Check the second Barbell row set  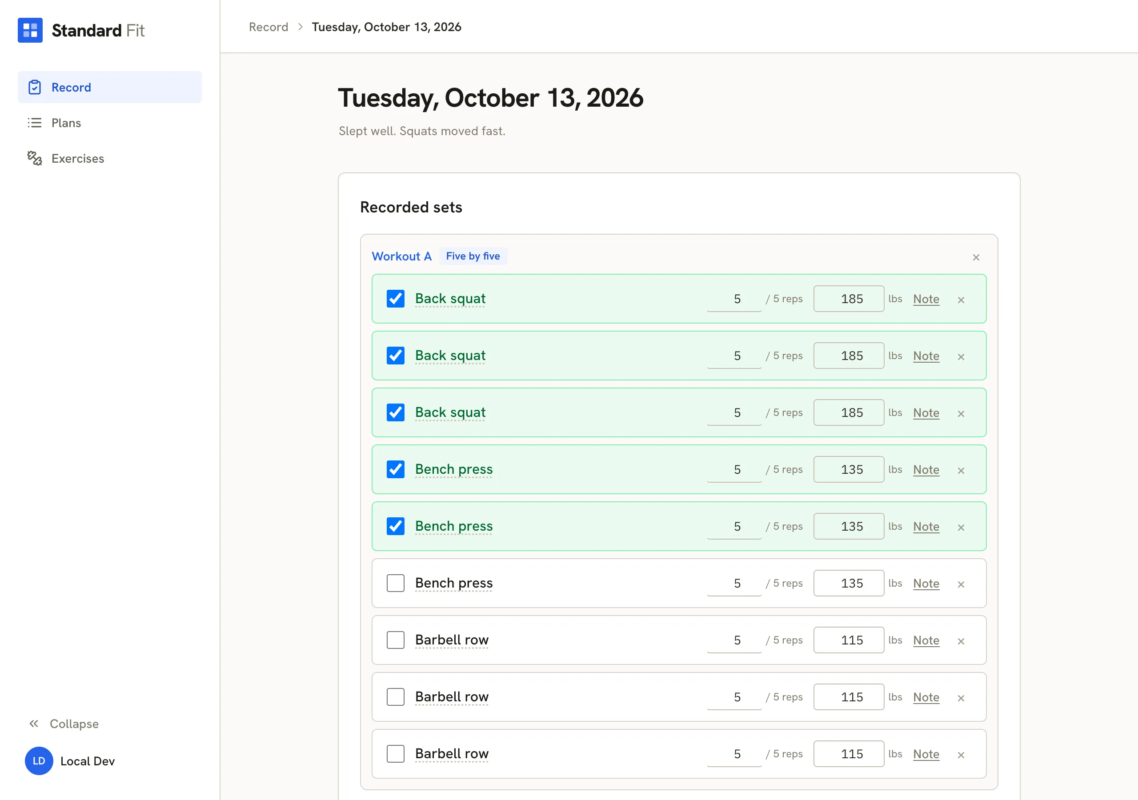point(396,697)
